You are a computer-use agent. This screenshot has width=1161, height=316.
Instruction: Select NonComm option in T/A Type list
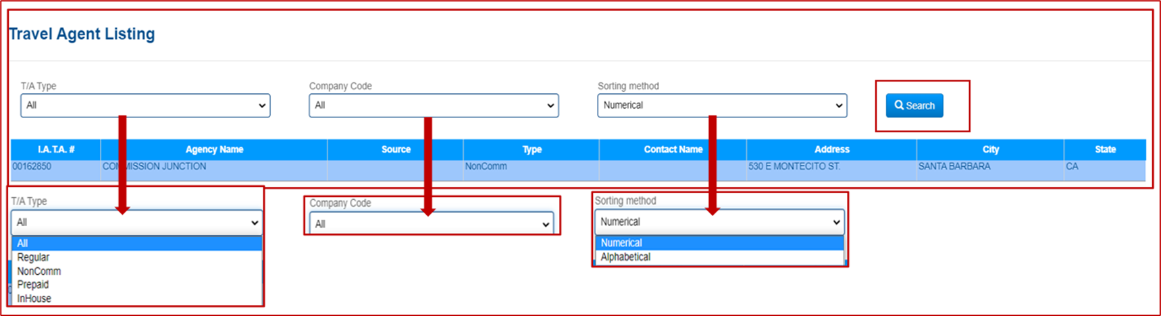pos(39,271)
